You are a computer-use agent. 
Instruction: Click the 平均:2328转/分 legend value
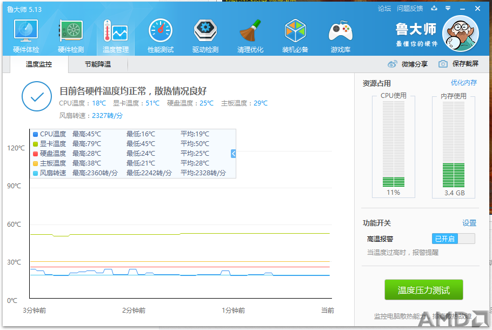tap(203, 173)
